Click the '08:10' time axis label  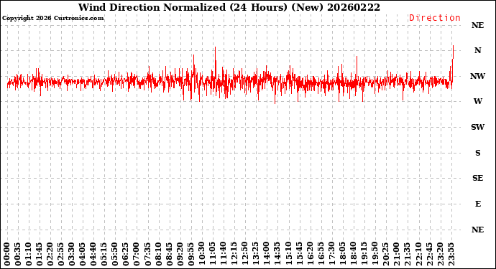(x=158, y=254)
